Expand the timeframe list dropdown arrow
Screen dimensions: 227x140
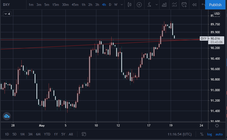pyautogui.click(x=122, y=5)
